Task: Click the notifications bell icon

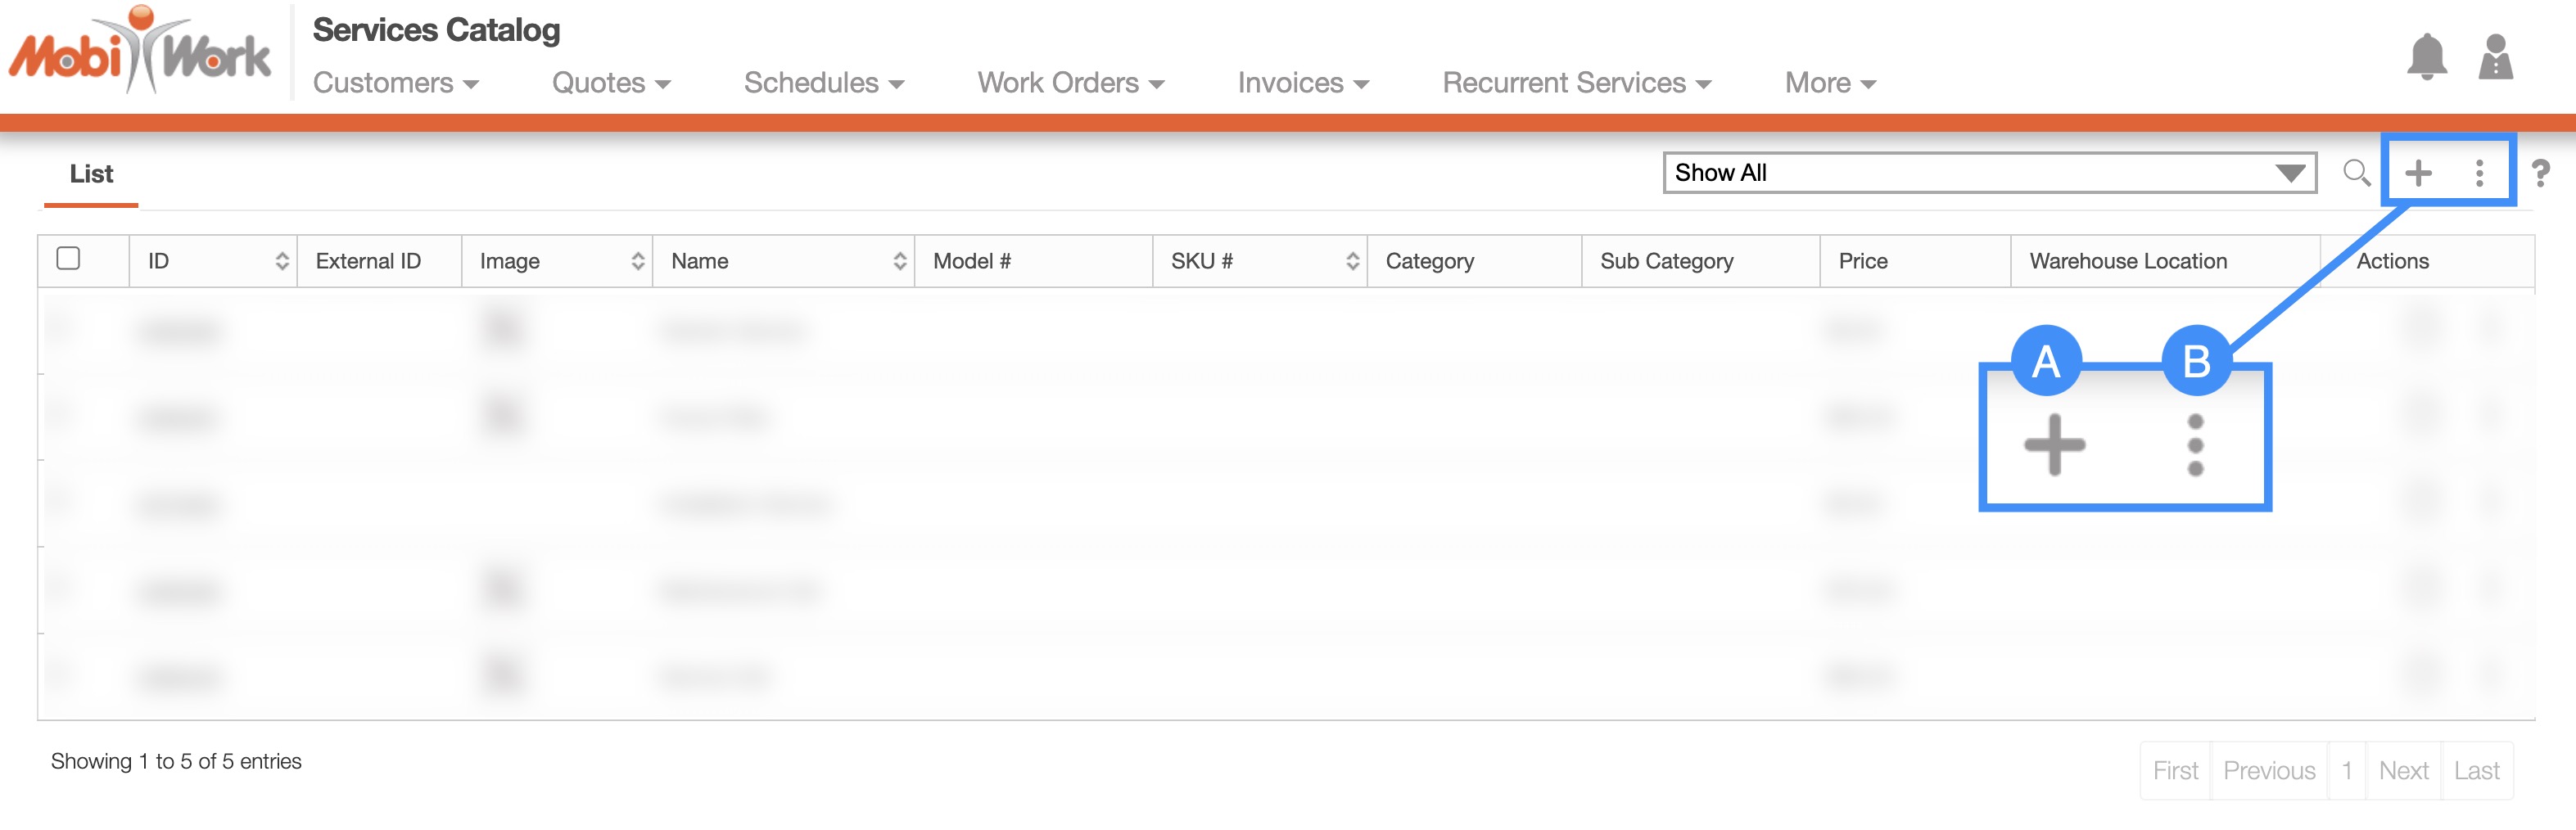Action: 2426,57
